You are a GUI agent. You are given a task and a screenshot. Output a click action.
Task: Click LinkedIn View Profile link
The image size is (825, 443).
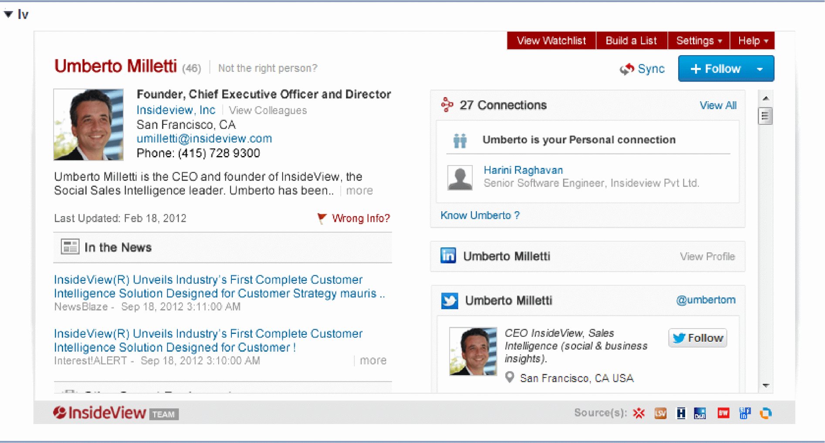(707, 256)
